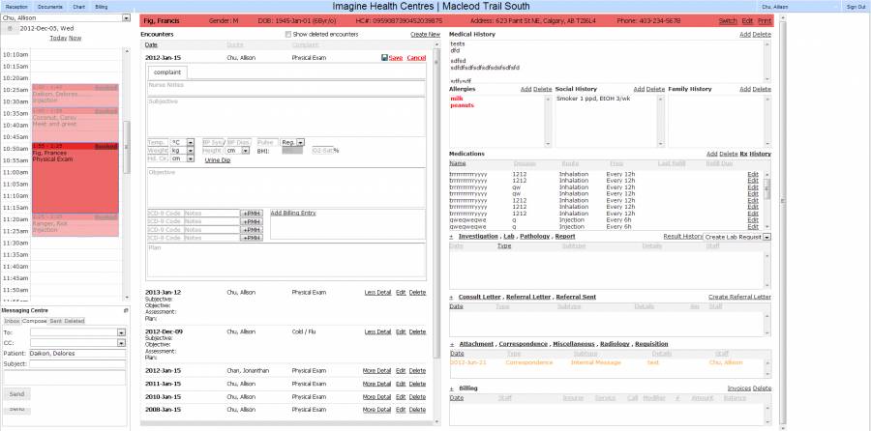Image resolution: width=871 pixels, height=431 pixels.
Task: Switch to Inbox tab in Messaging Centre
Action: [13, 321]
